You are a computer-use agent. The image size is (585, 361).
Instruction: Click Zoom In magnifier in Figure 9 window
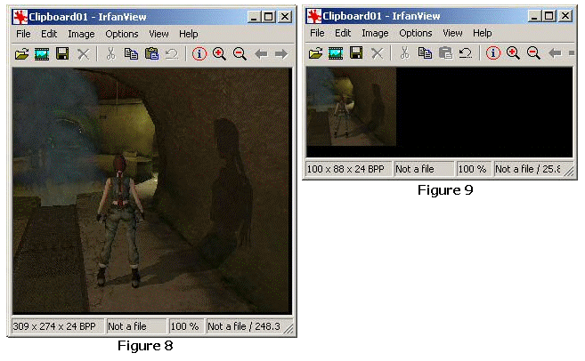click(514, 53)
